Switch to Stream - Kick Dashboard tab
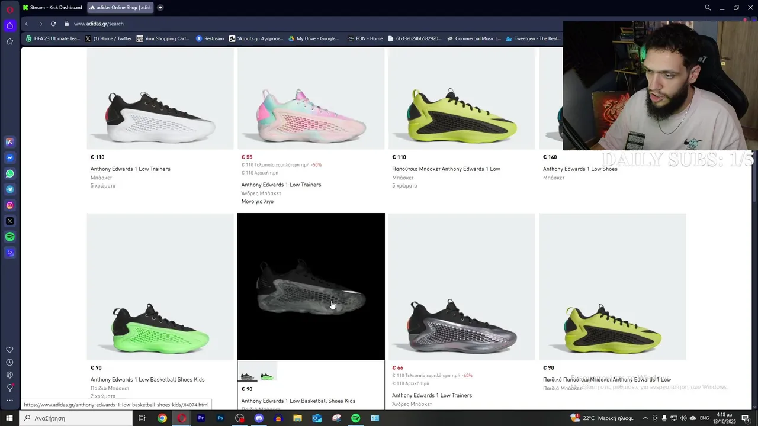 [53, 8]
